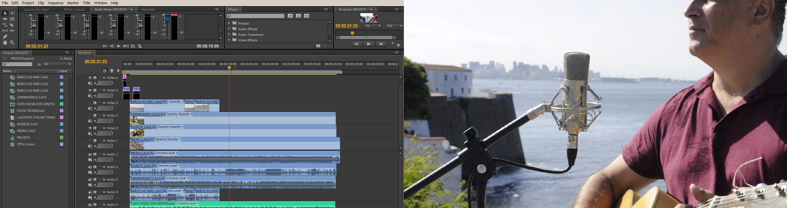Hide Video 5 track output eye
787x208 pixels.
pyautogui.click(x=90, y=91)
